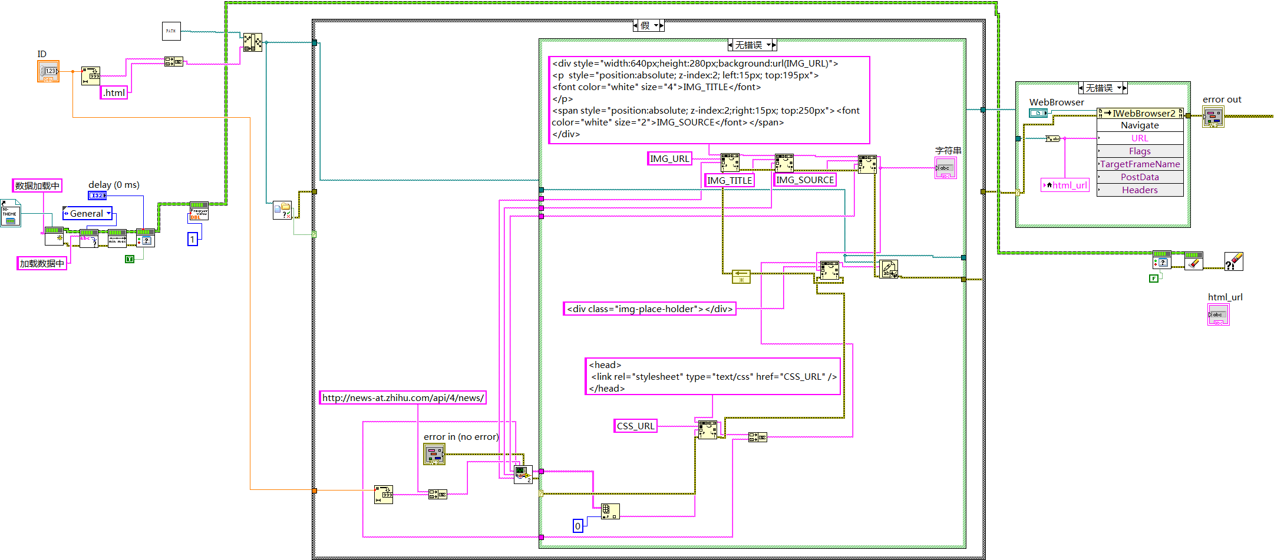Viewport: 1274px width, 560px height.
Task: Toggle the False boolean constant
Action: pyautogui.click(x=1154, y=279)
